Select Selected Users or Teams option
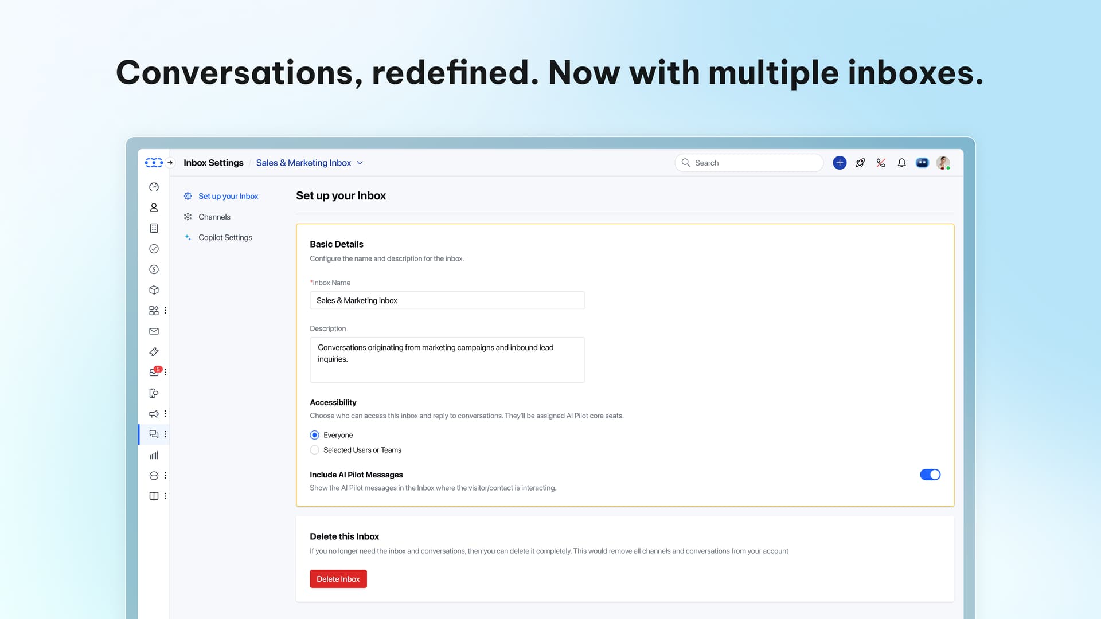 coord(314,450)
